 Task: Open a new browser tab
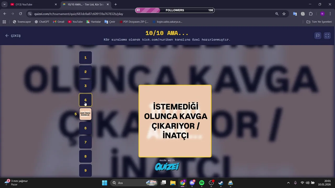pos(116,4)
